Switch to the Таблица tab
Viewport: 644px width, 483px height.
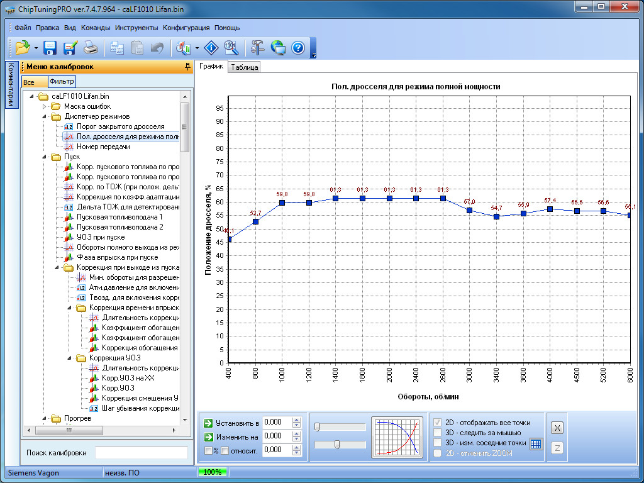[x=244, y=67]
